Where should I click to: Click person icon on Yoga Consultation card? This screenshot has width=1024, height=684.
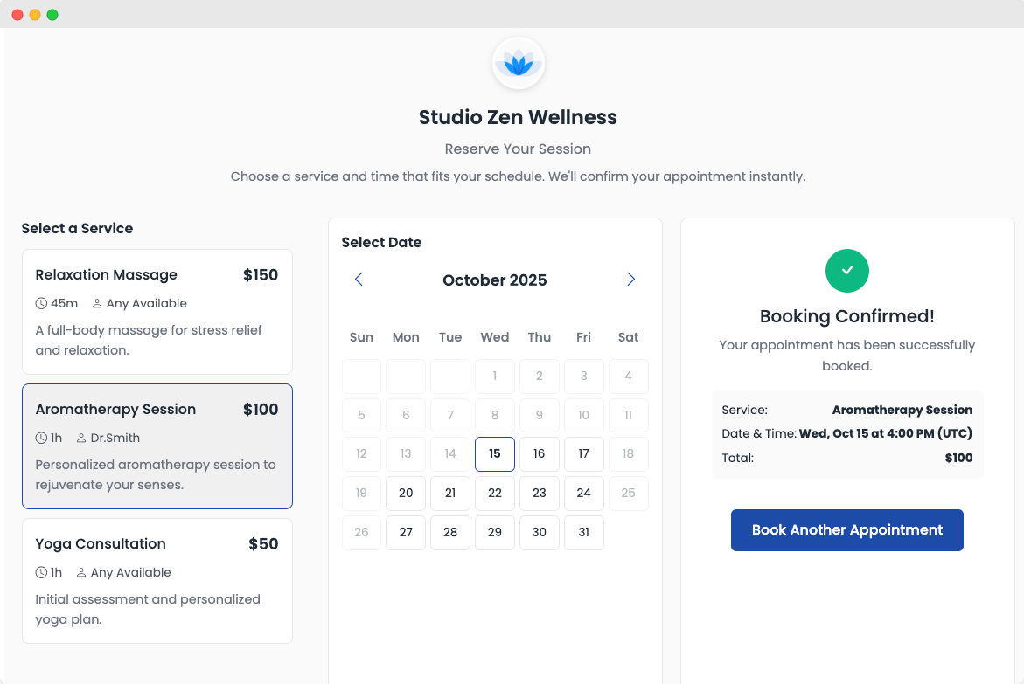point(82,573)
